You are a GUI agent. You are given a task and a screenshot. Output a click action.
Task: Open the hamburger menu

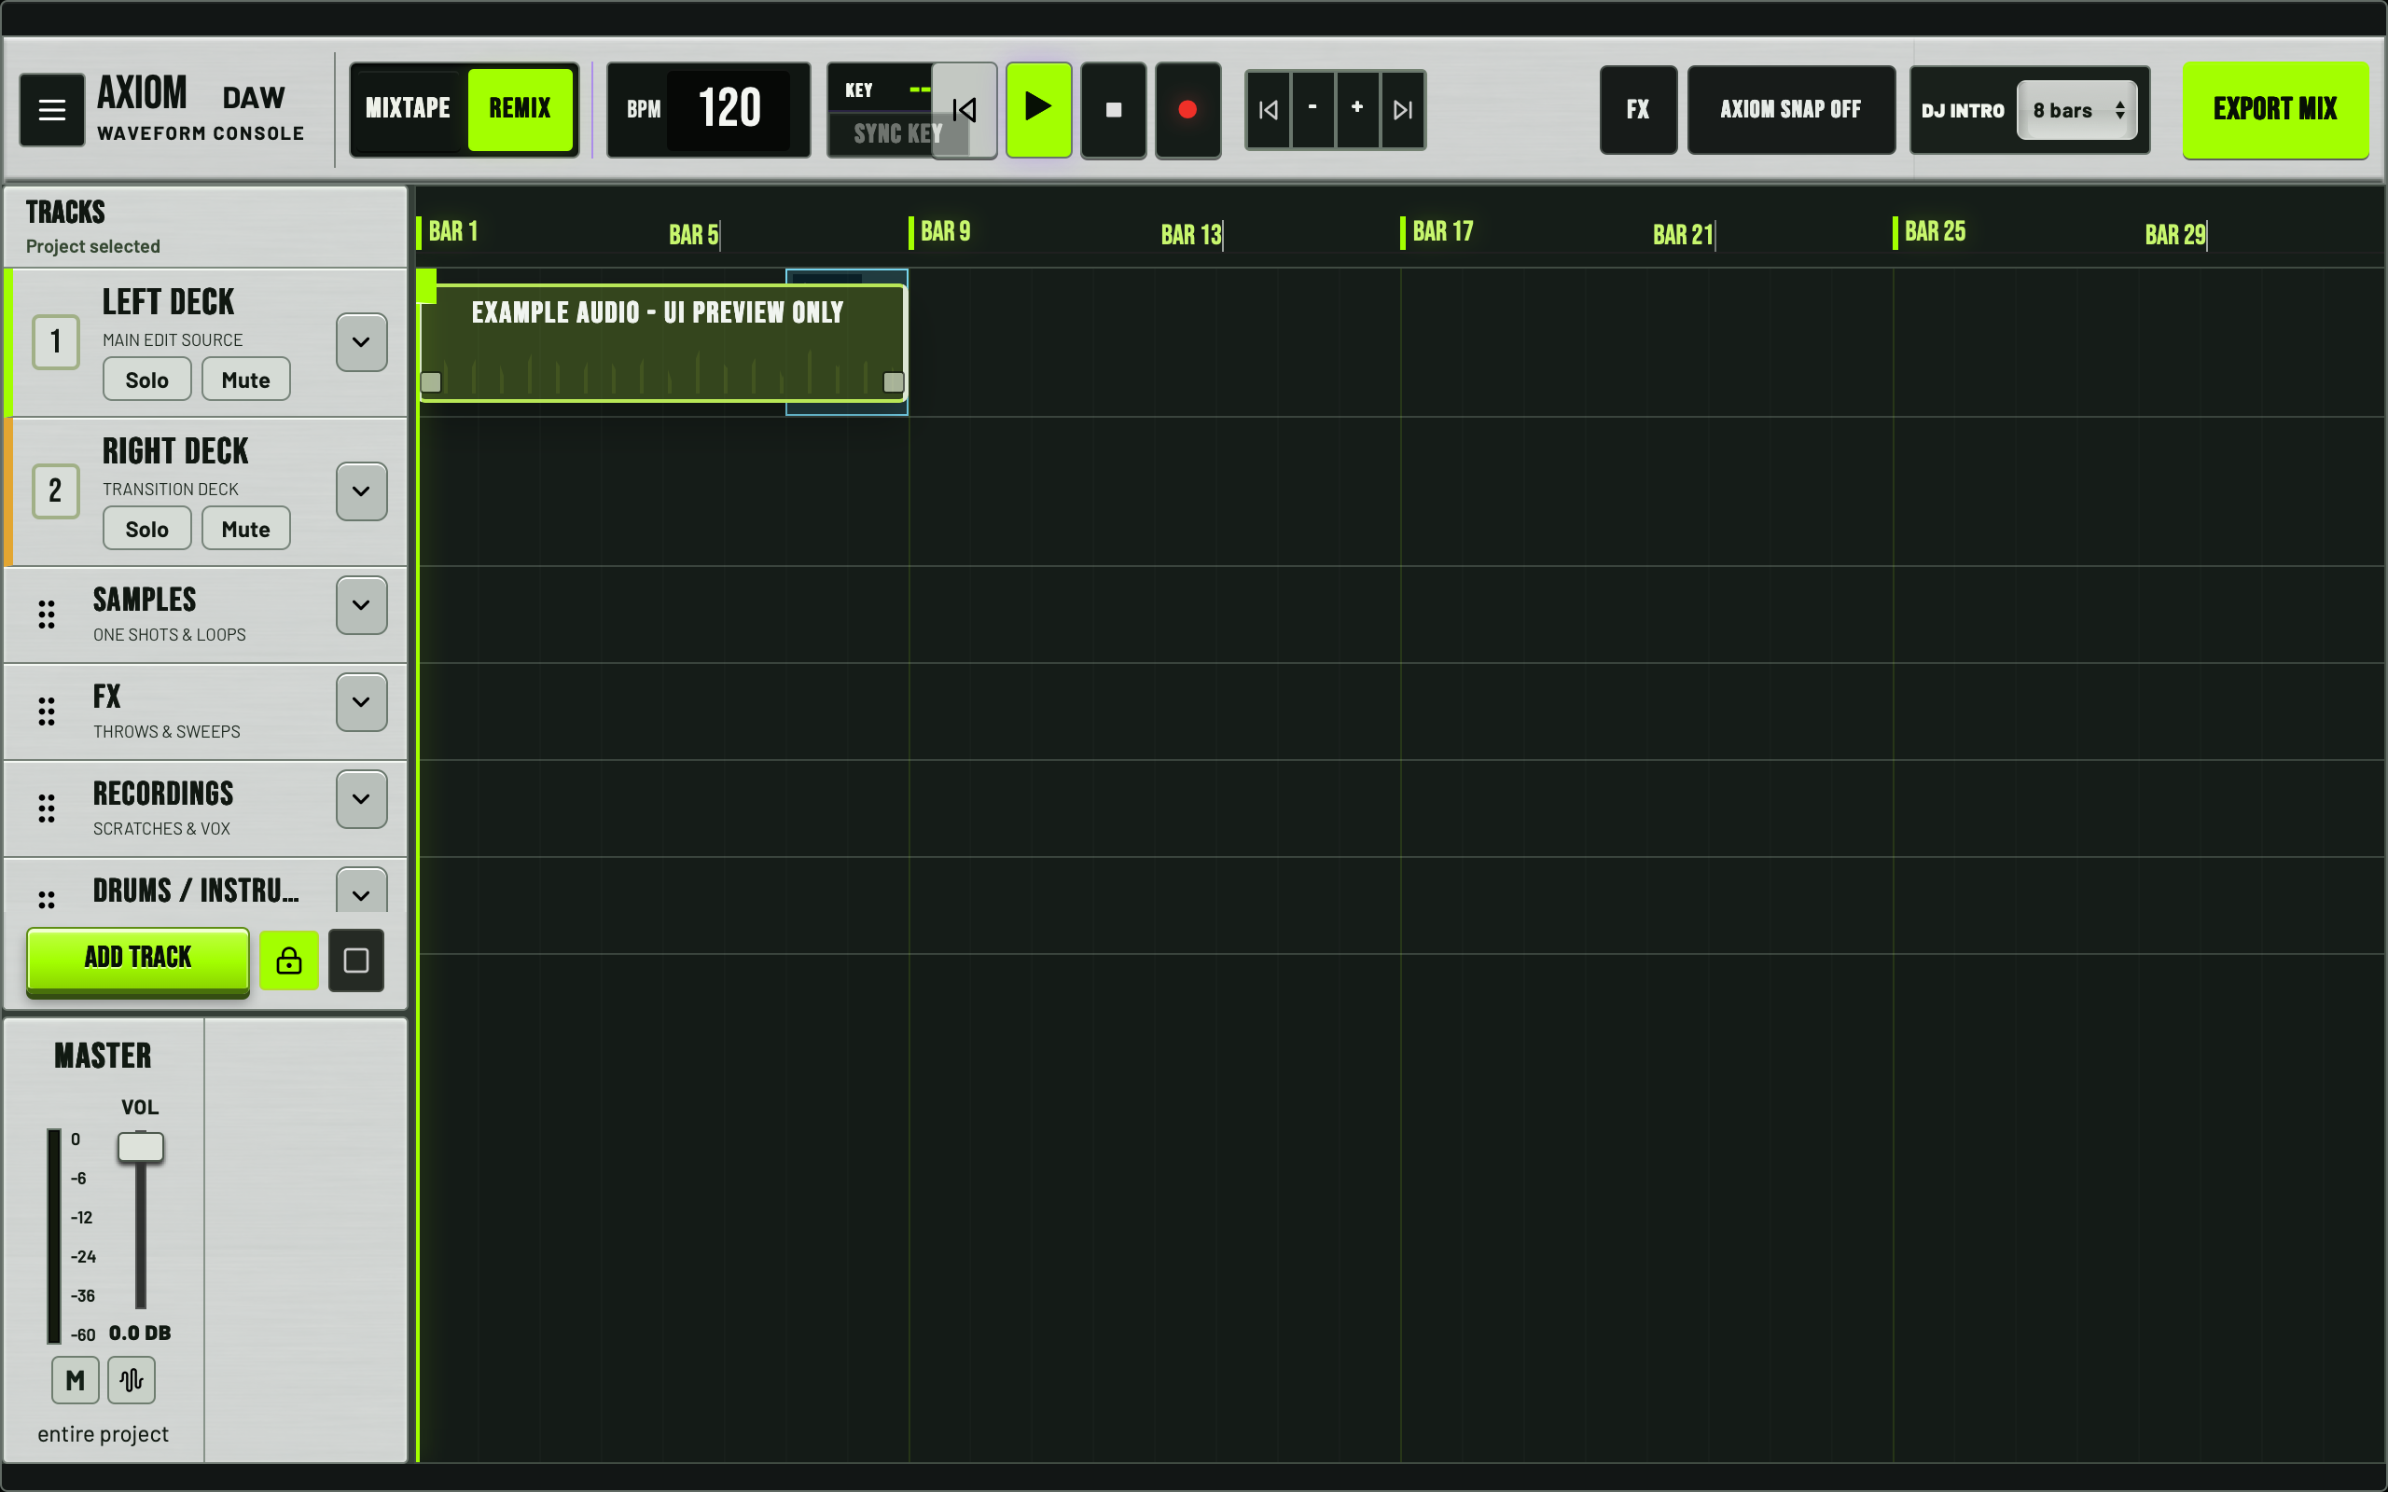point(51,109)
